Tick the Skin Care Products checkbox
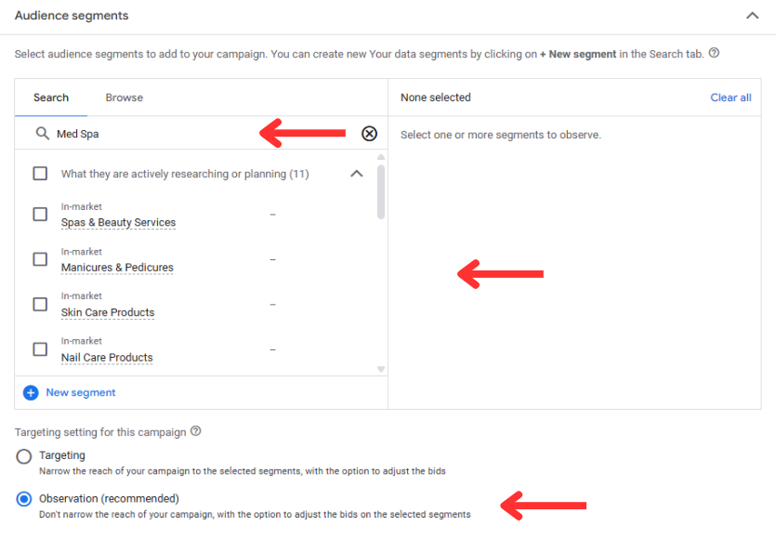This screenshot has width=776, height=539. [x=40, y=304]
